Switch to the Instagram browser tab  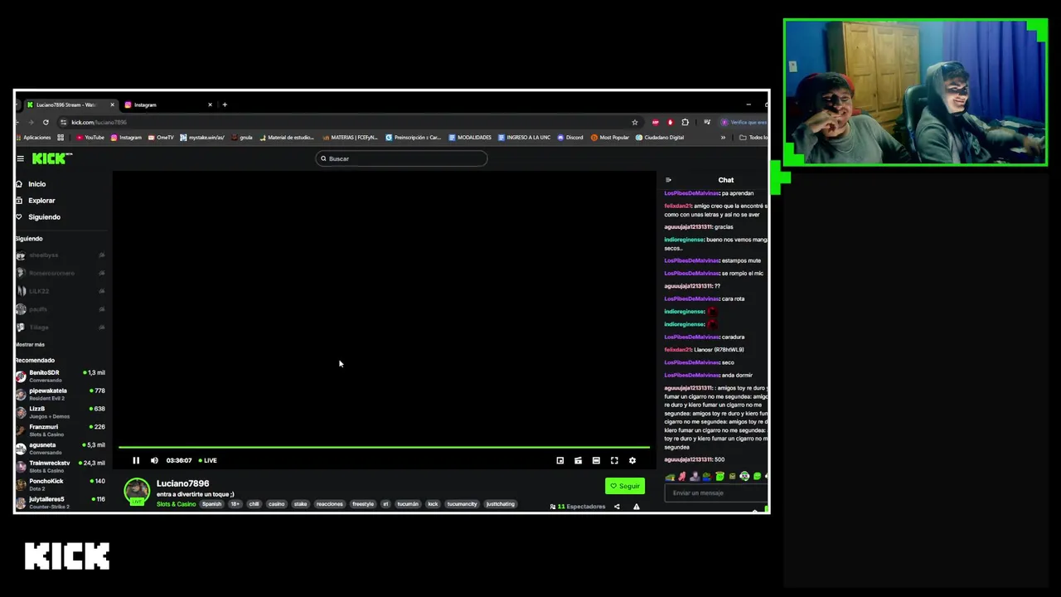[166, 104]
